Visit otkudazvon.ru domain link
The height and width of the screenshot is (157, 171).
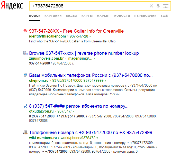pyautogui.click(x=41, y=111)
